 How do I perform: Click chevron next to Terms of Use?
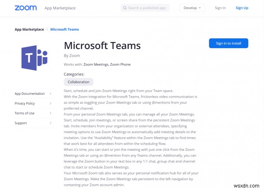[x=50, y=113]
